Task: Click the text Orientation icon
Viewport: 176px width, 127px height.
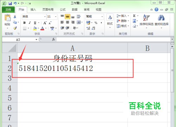Action: (x=75, y=28)
